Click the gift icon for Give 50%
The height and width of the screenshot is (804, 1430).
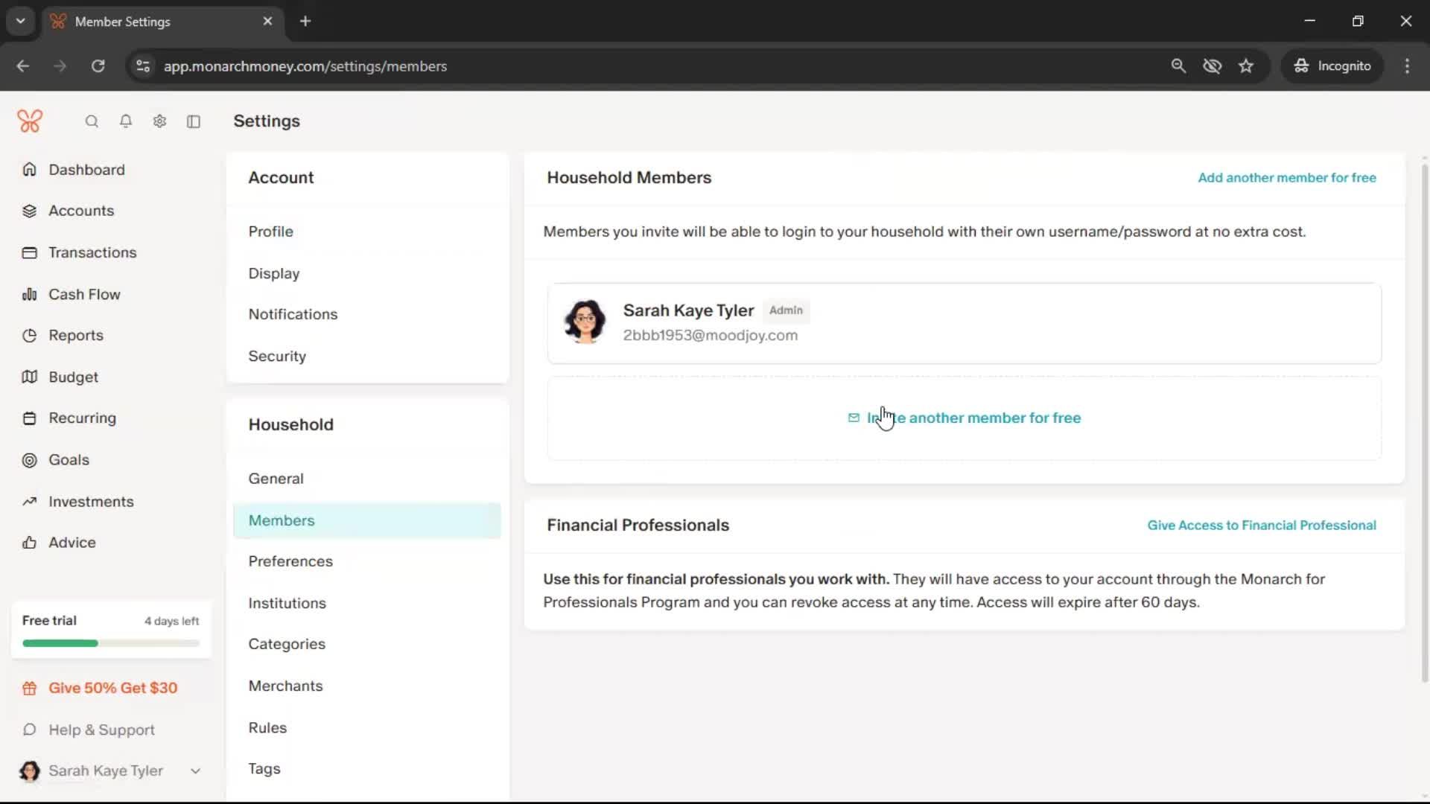click(x=30, y=689)
